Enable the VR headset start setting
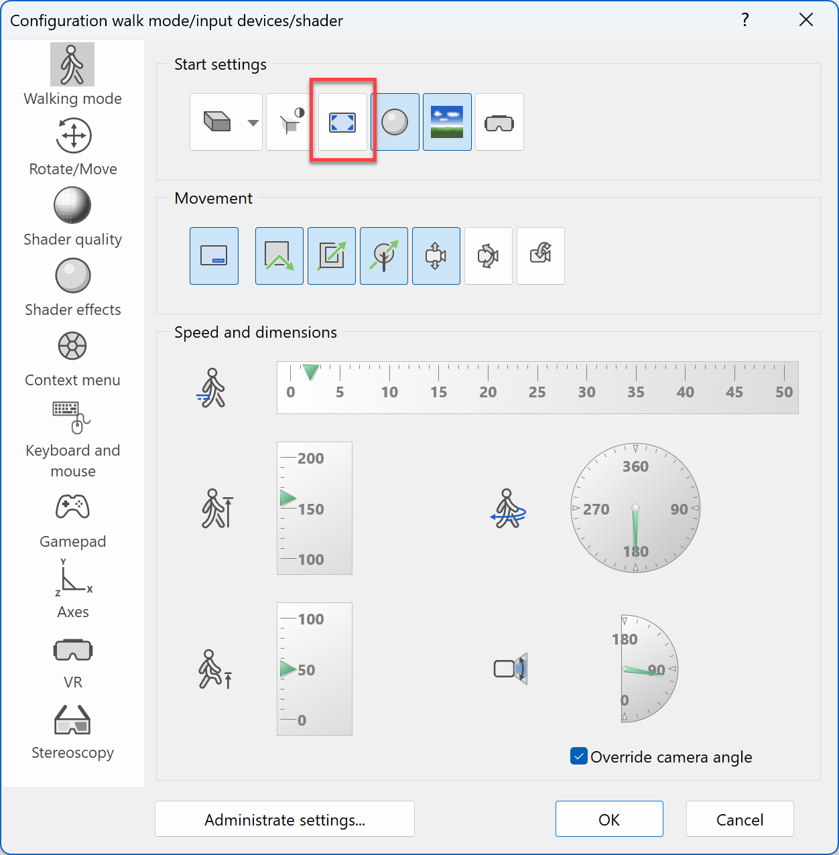Viewport: 839px width, 855px height. pos(499,122)
